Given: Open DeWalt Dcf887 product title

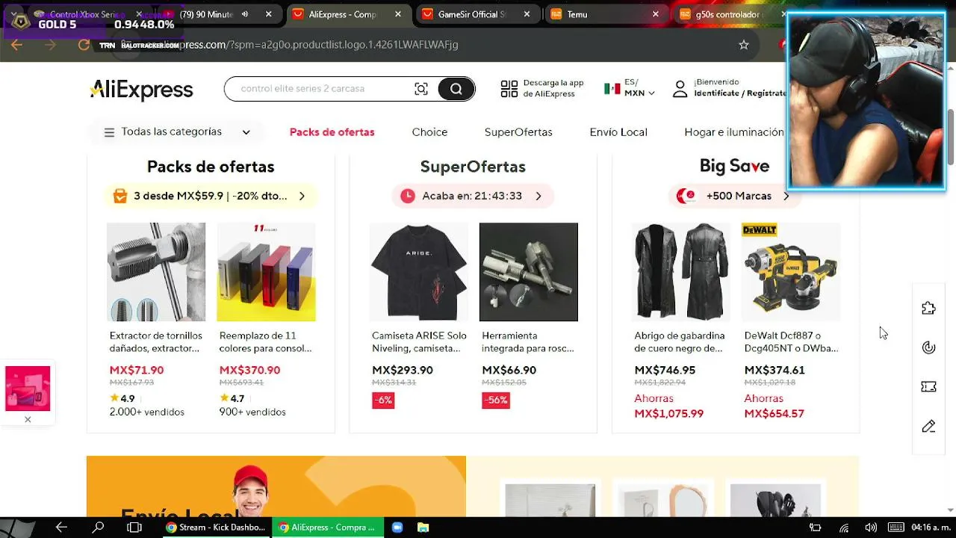Looking at the screenshot, I should point(792,342).
